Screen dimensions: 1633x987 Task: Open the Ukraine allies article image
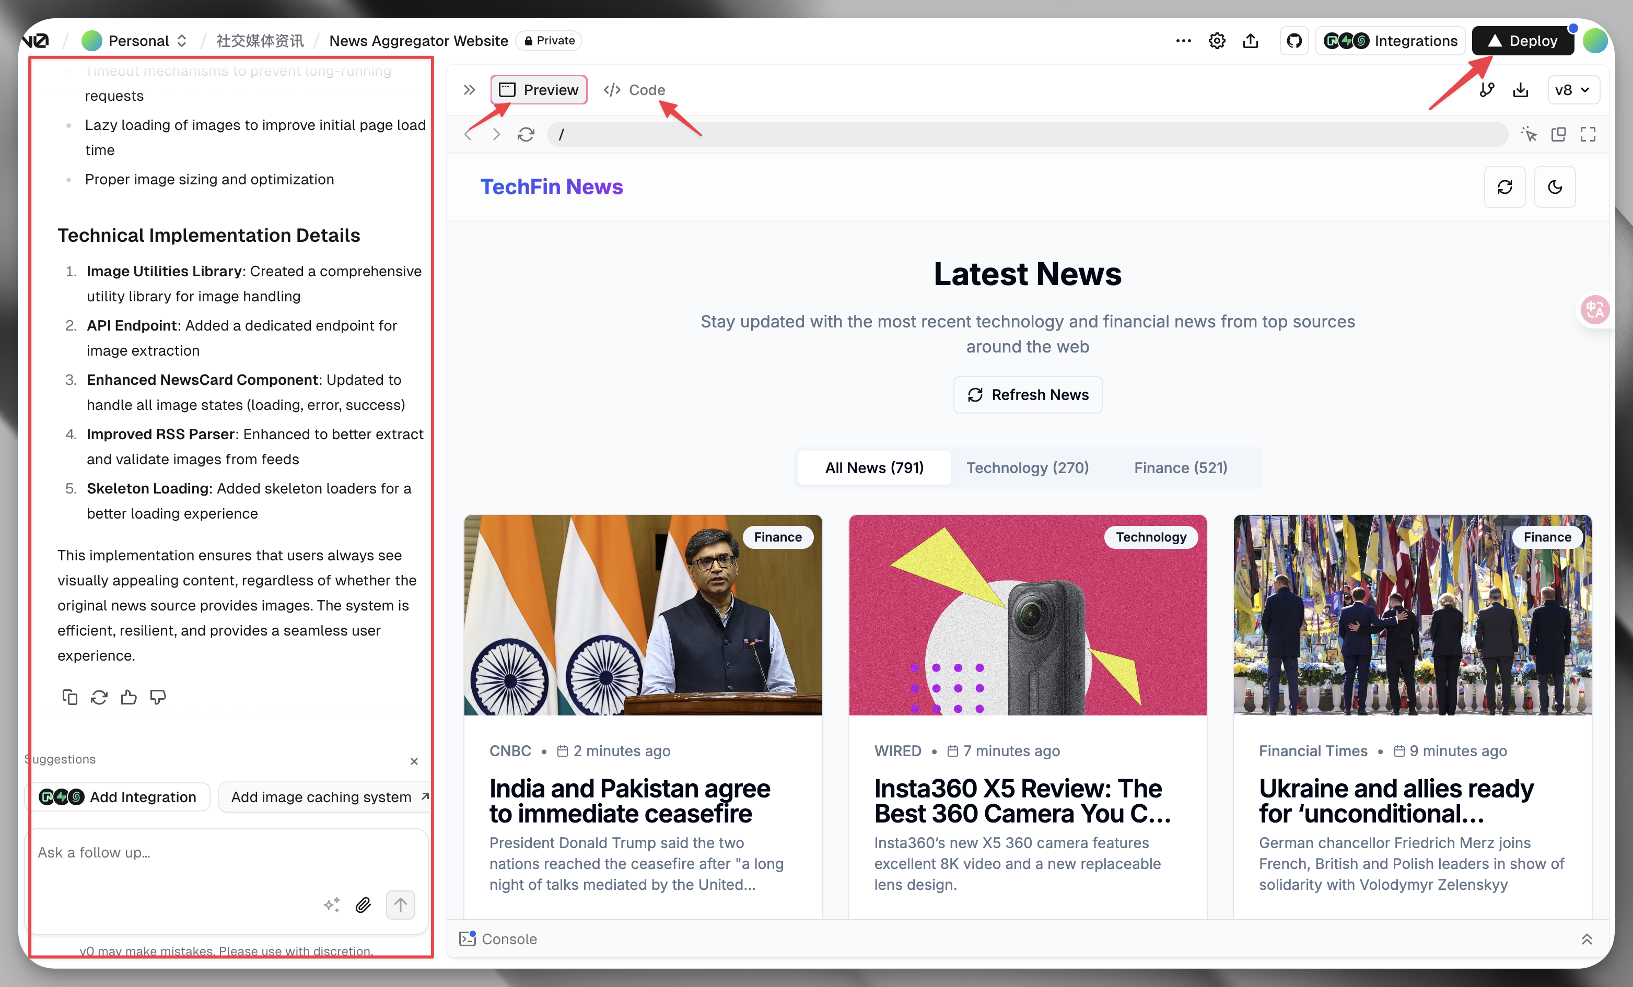tap(1412, 615)
